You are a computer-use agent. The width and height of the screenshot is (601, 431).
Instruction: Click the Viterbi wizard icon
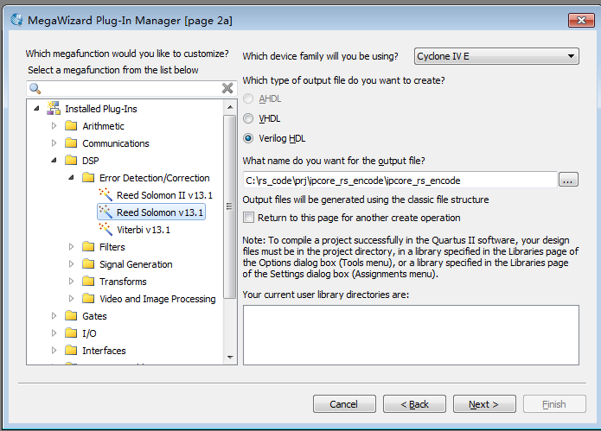pos(105,229)
